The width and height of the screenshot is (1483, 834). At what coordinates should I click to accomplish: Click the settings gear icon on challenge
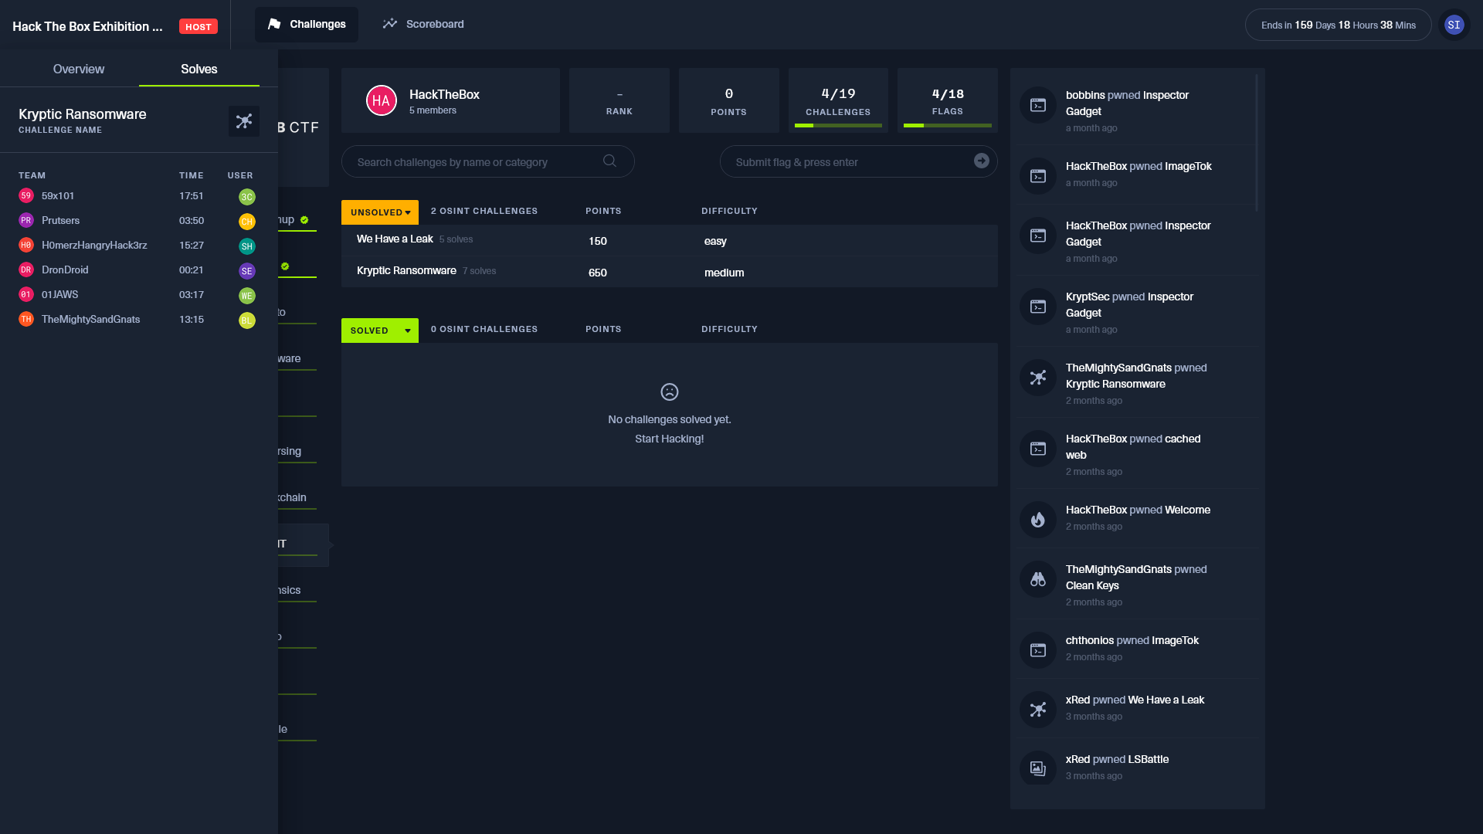[x=244, y=120]
